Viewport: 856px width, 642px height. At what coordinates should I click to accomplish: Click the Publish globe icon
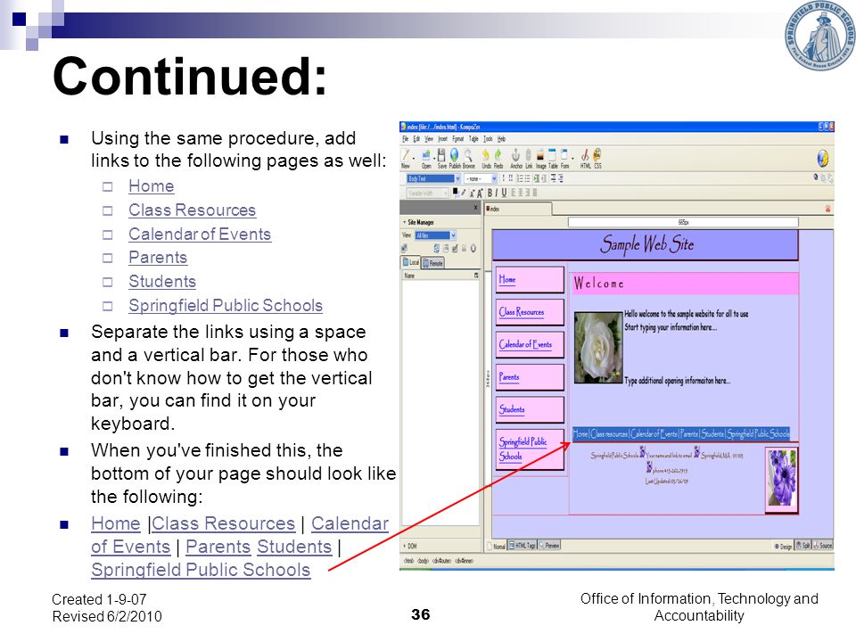[454, 155]
